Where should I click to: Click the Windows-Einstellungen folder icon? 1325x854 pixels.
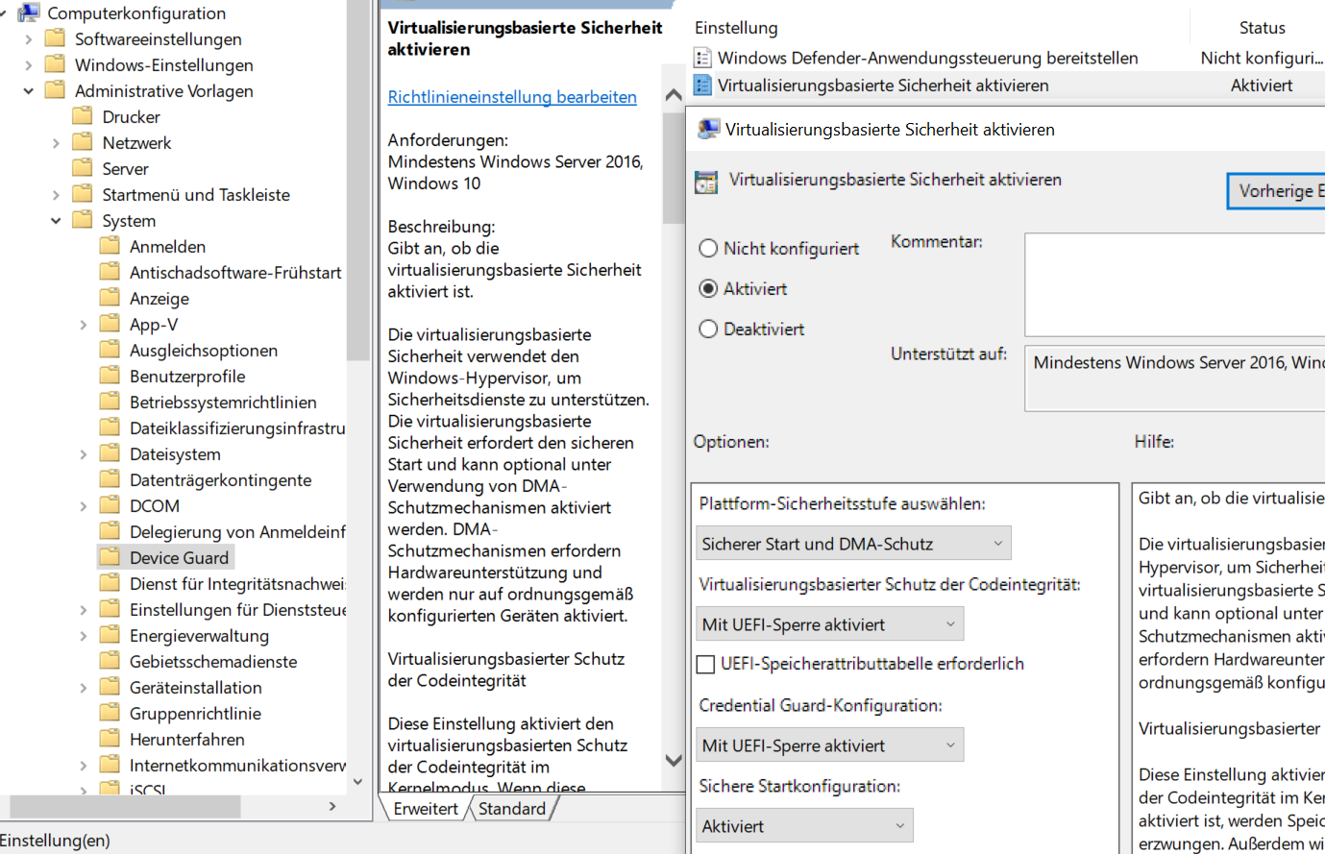pos(56,64)
